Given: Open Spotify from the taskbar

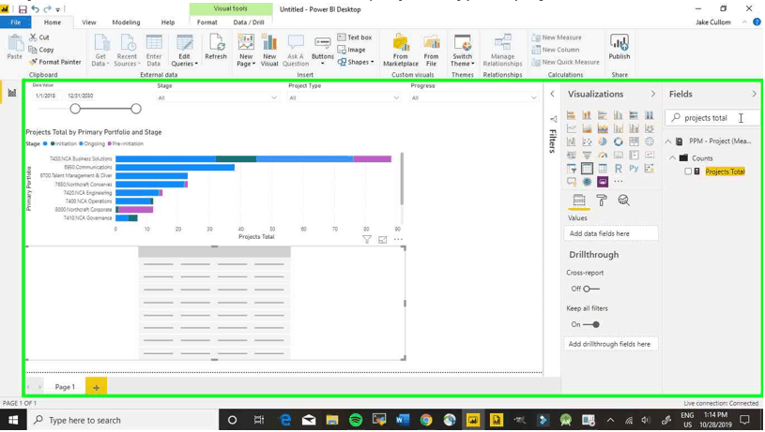Looking at the screenshot, I should tap(356, 421).
